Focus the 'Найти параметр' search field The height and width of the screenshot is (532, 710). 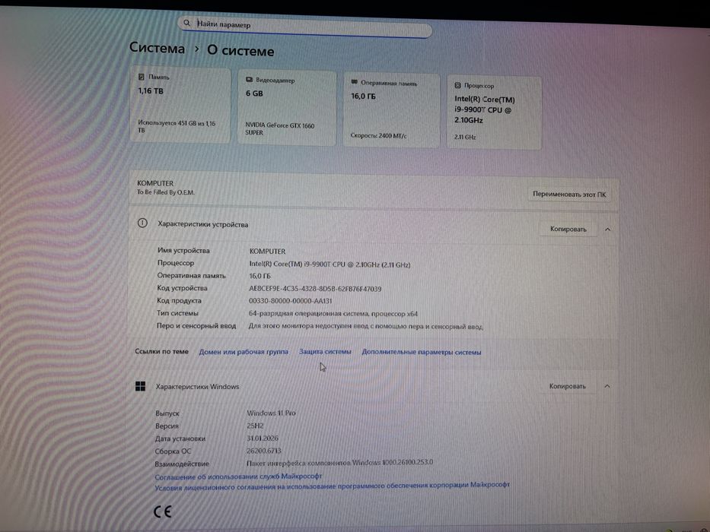(305, 27)
